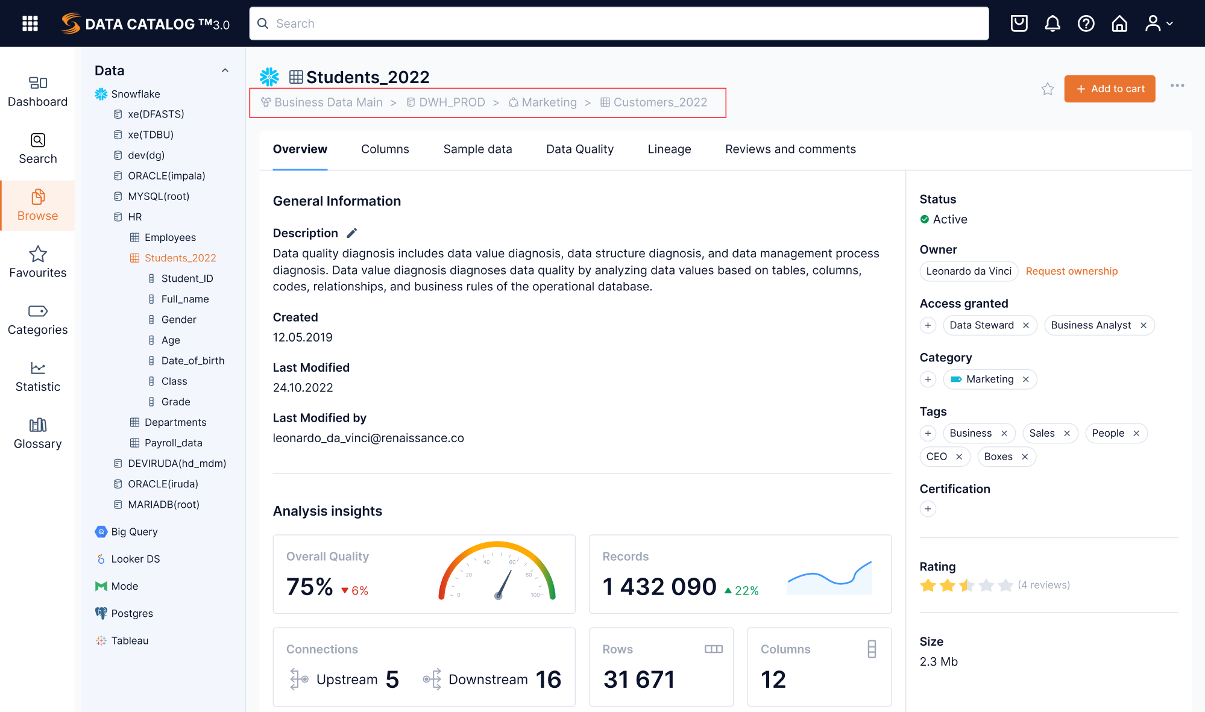
Task: Open the Dashboard panel in sidebar
Action: click(x=37, y=90)
